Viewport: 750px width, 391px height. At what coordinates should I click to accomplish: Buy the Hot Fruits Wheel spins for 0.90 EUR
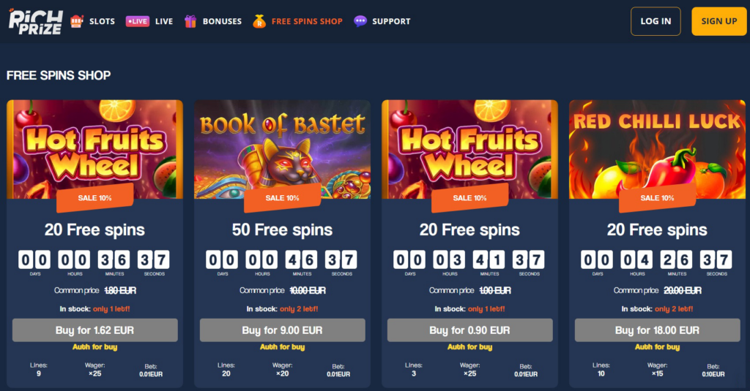469,330
